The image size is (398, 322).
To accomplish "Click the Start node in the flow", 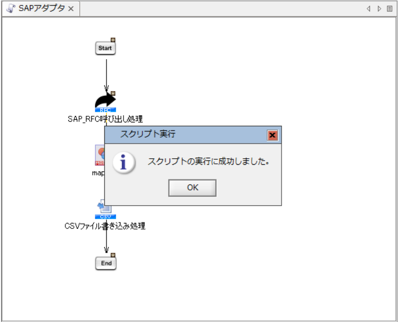I will pos(105,48).
